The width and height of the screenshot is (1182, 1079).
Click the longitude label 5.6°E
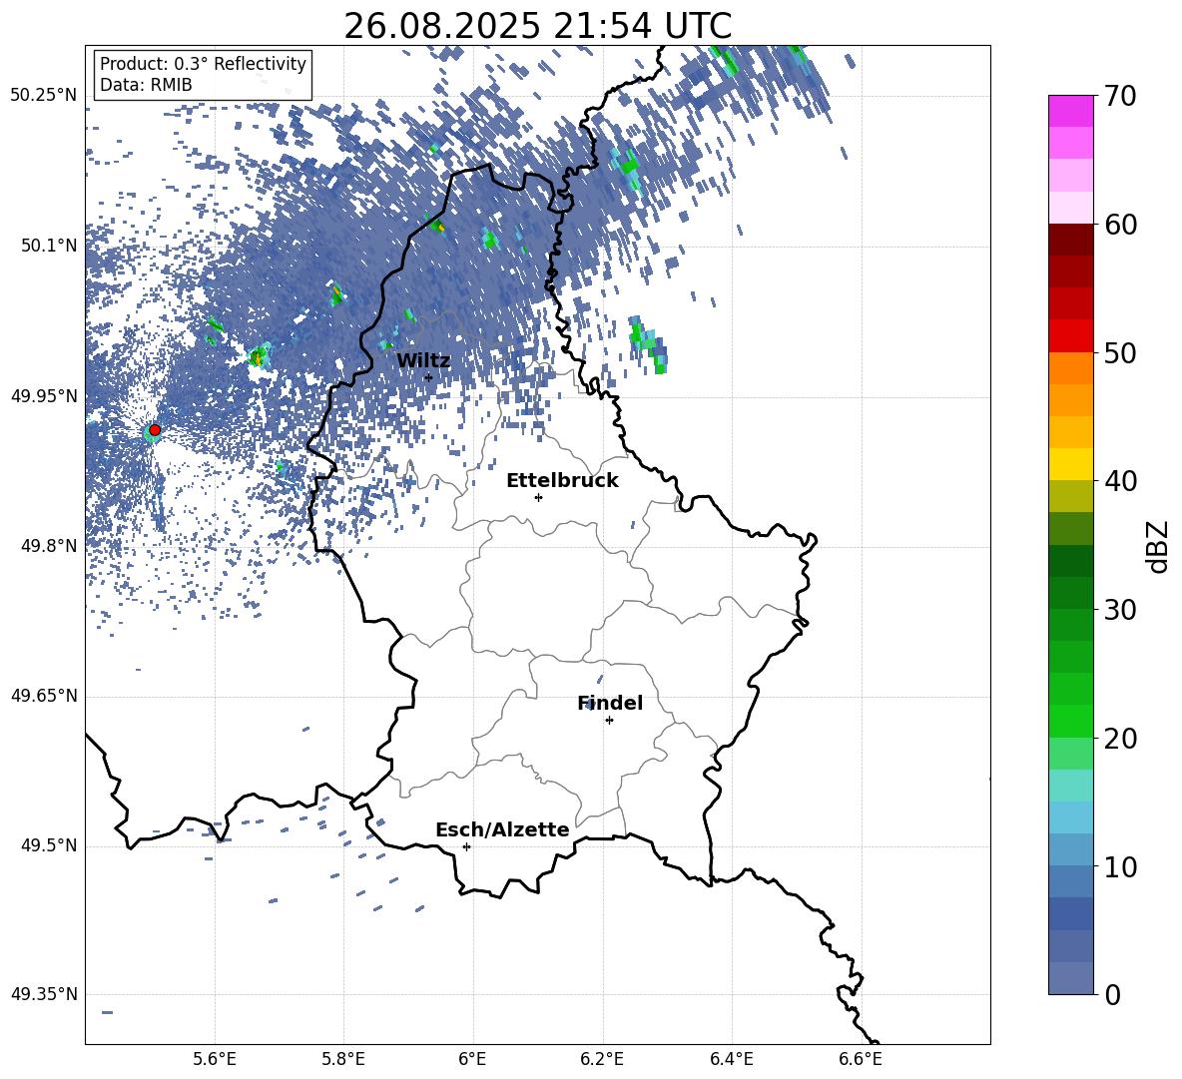[214, 1059]
